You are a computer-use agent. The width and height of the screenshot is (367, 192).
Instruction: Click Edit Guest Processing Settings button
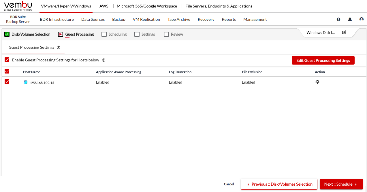point(323,60)
